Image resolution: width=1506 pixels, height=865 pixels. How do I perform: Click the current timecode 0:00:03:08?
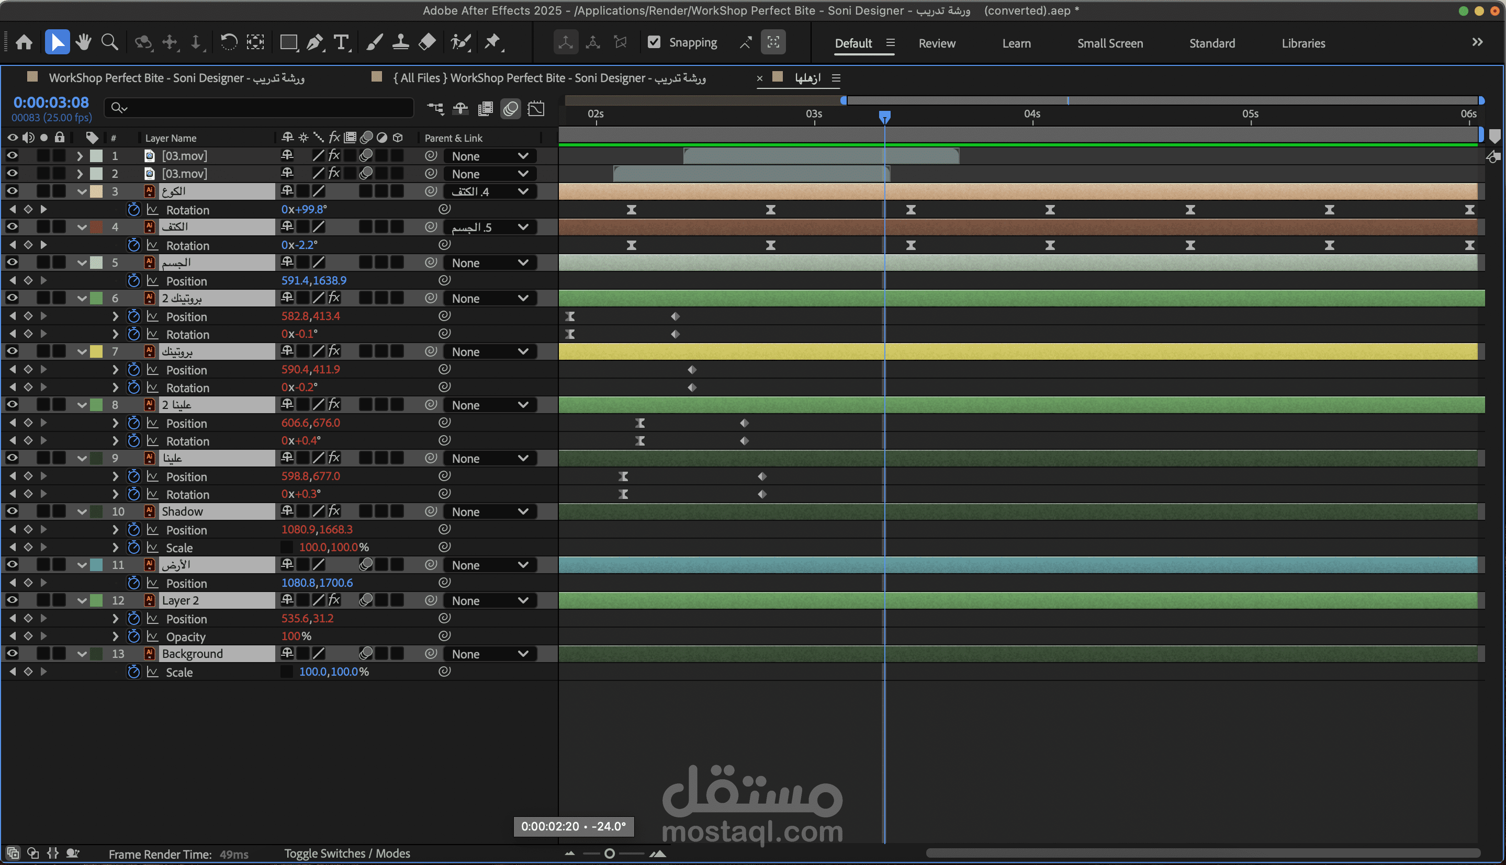pos(51,102)
